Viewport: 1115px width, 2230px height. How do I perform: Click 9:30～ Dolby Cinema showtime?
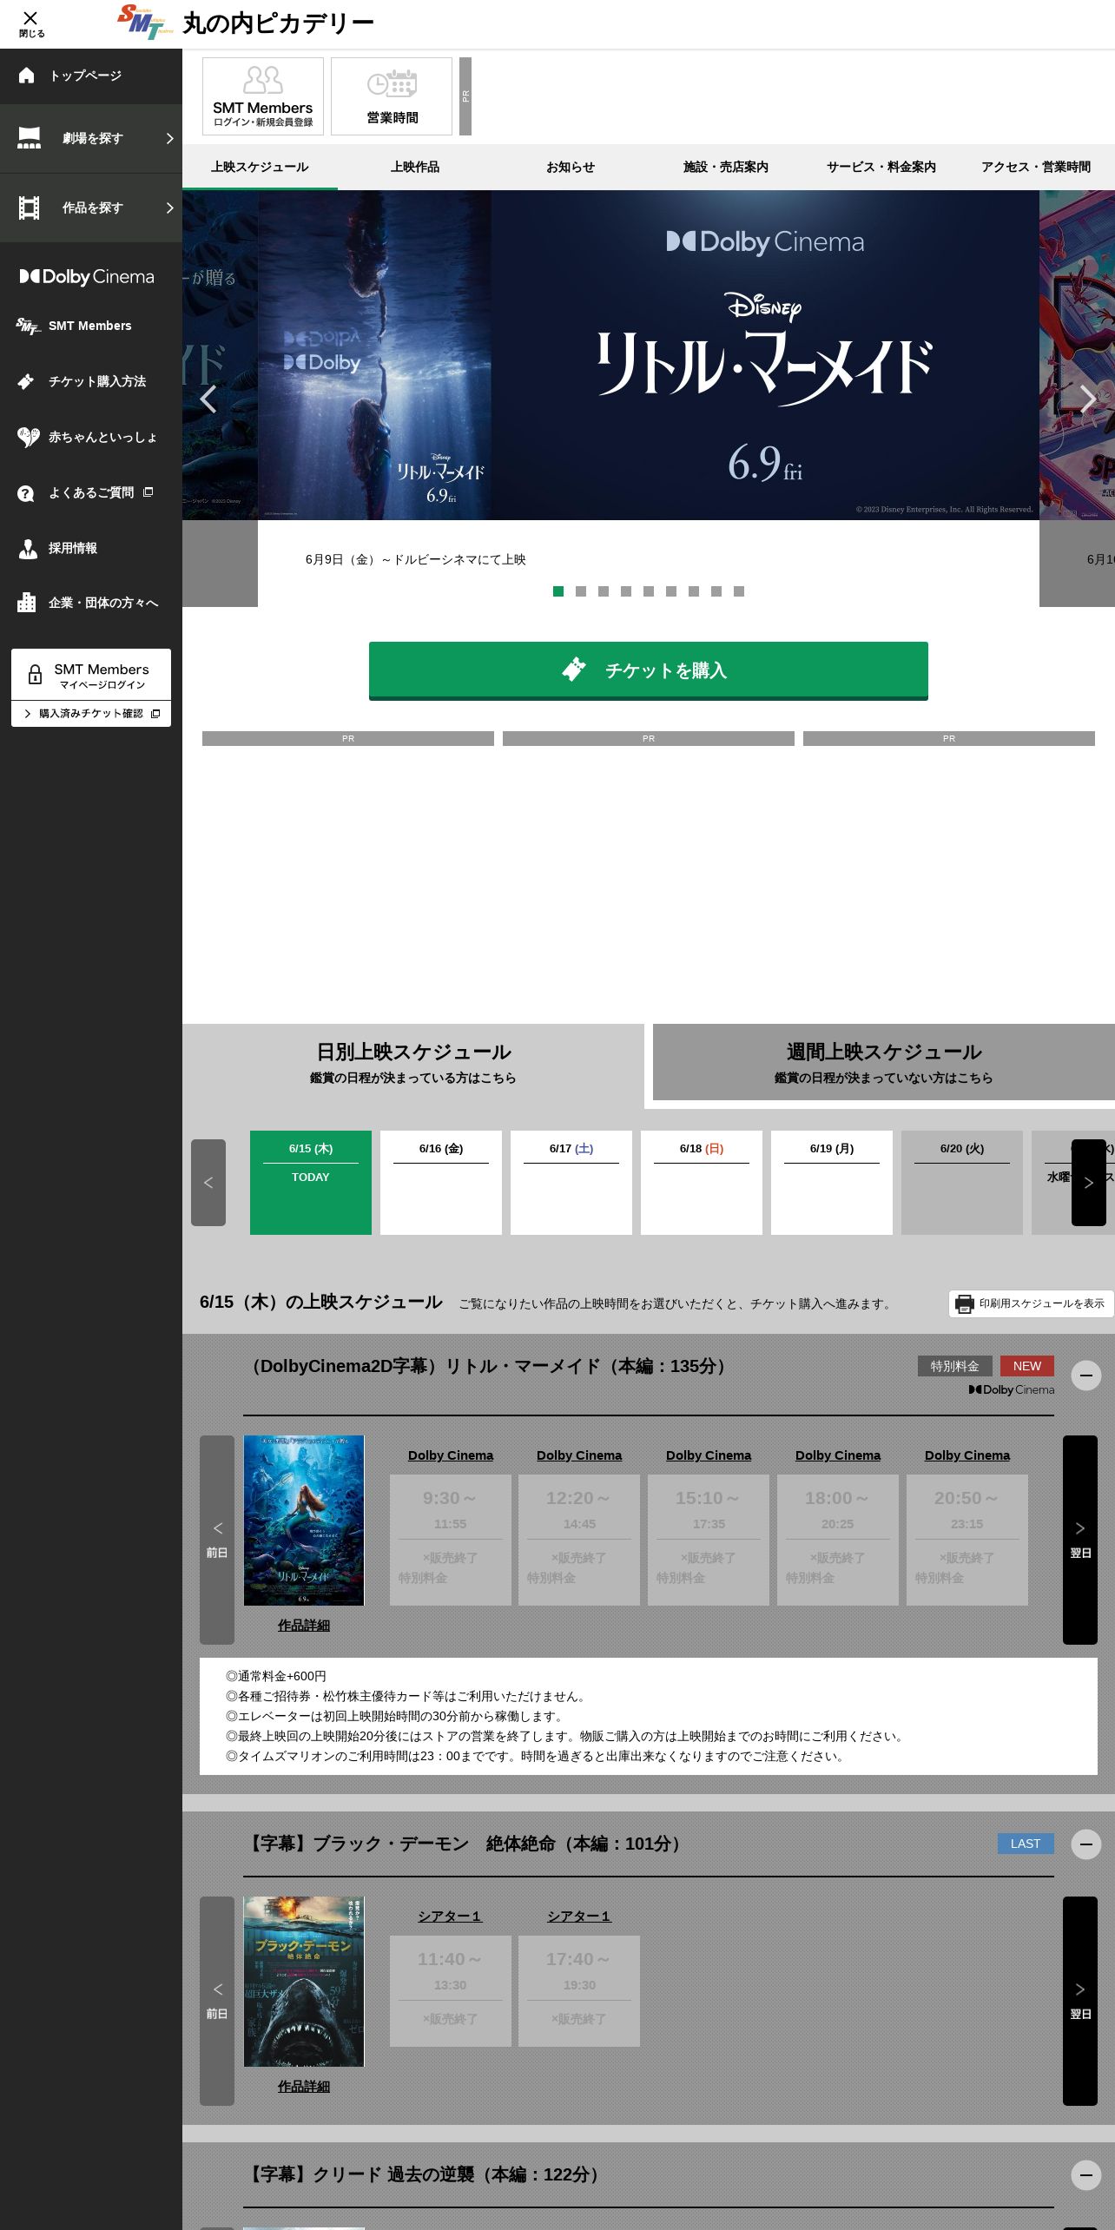(451, 1540)
